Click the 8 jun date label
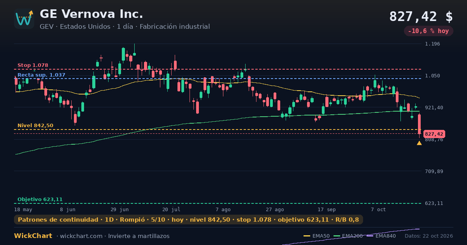 pyautogui.click(x=68, y=210)
